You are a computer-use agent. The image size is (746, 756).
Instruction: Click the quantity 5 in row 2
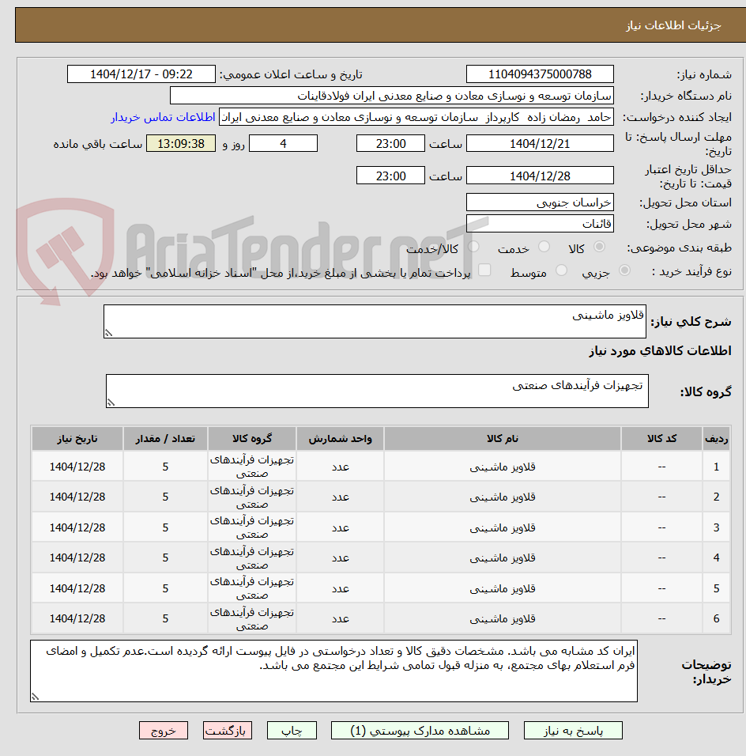point(165,497)
